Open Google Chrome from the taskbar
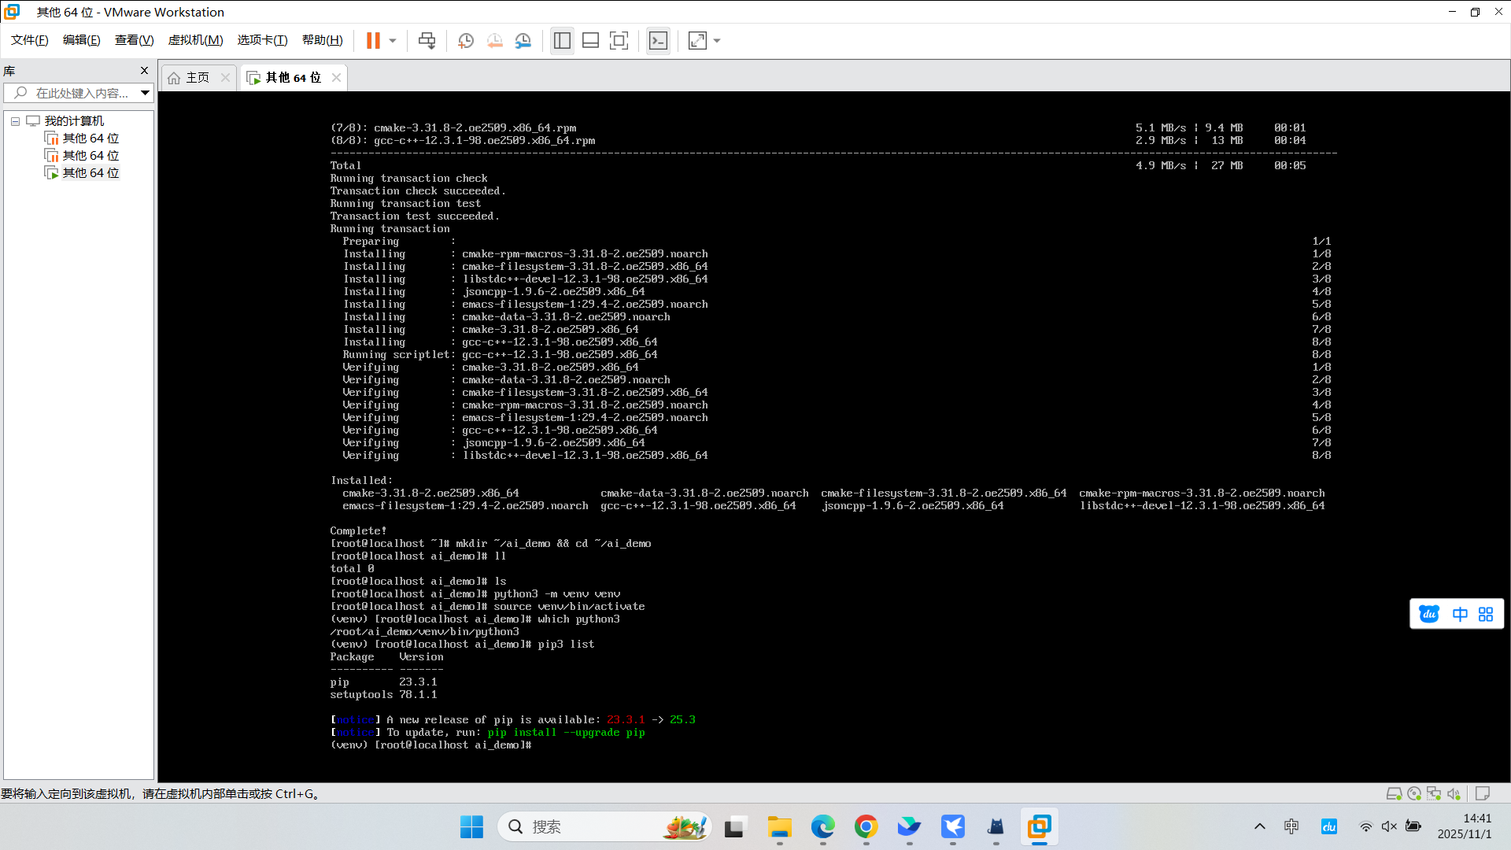Viewport: 1511px width, 850px height. point(866,826)
